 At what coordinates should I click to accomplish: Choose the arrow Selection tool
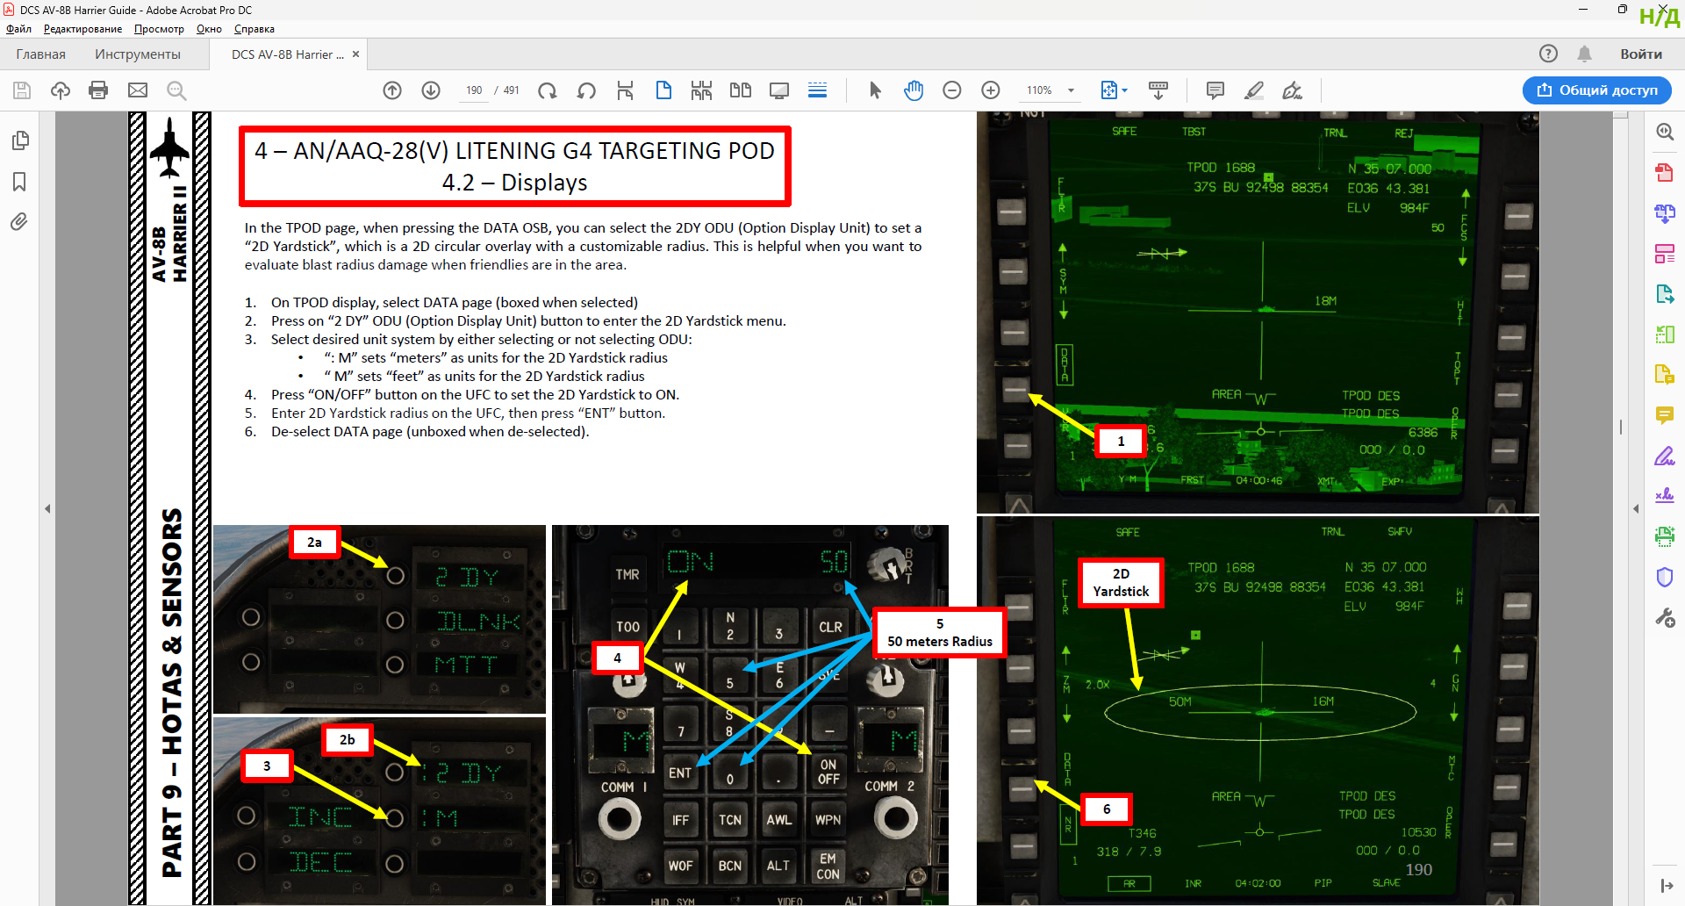(x=875, y=90)
